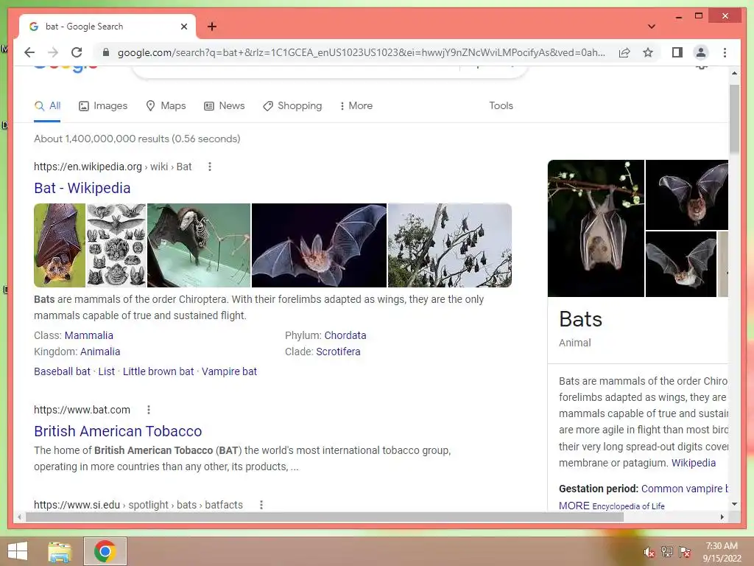Open the 'MORE Encyclopedia of Life' link

(612, 506)
